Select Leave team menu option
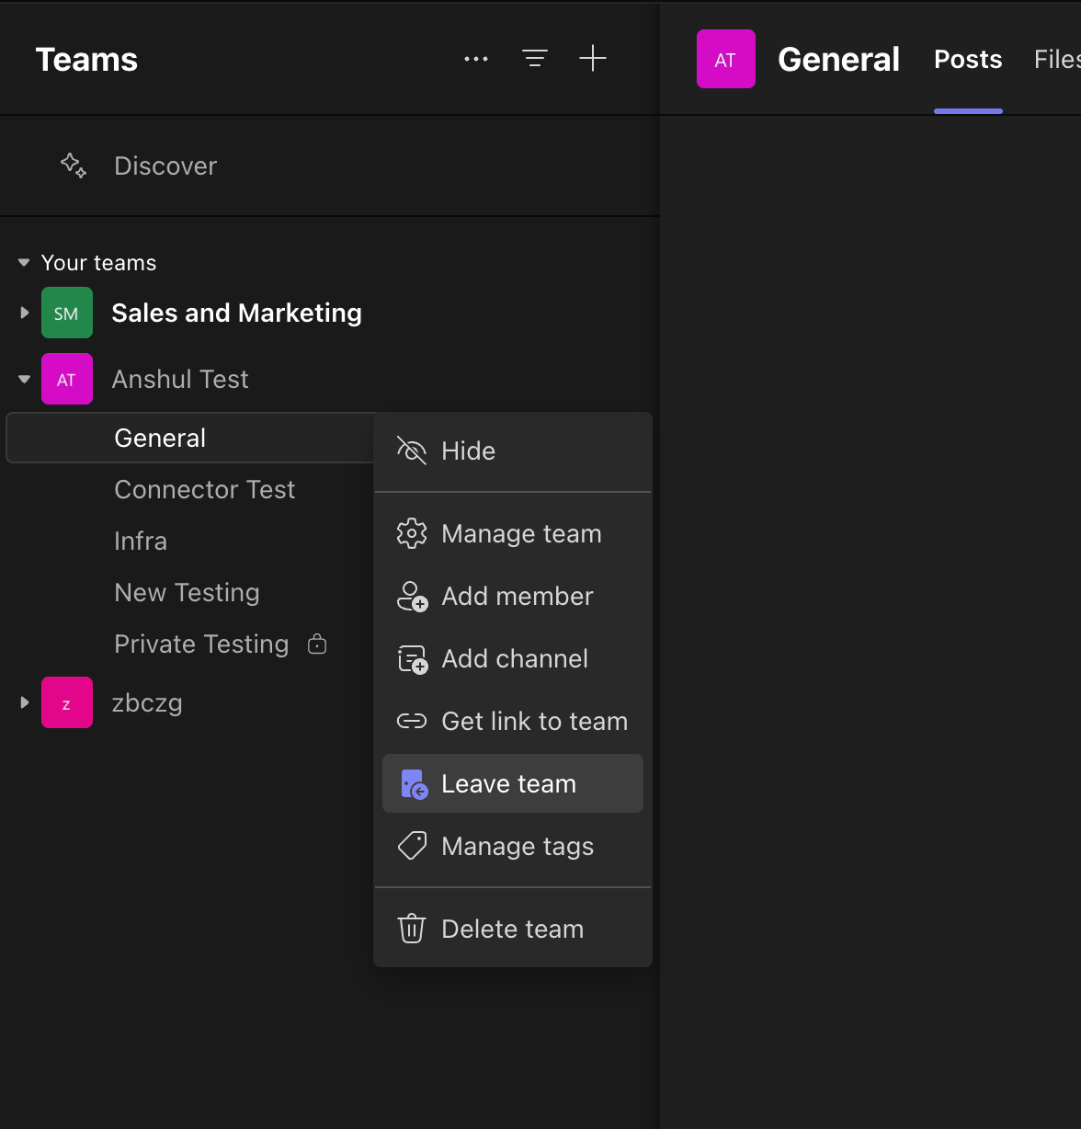This screenshot has width=1081, height=1129. coord(513,783)
